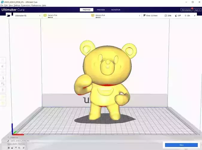Open the Preferences menu
Viewport: 202px width, 150px height.
tap(36, 5)
